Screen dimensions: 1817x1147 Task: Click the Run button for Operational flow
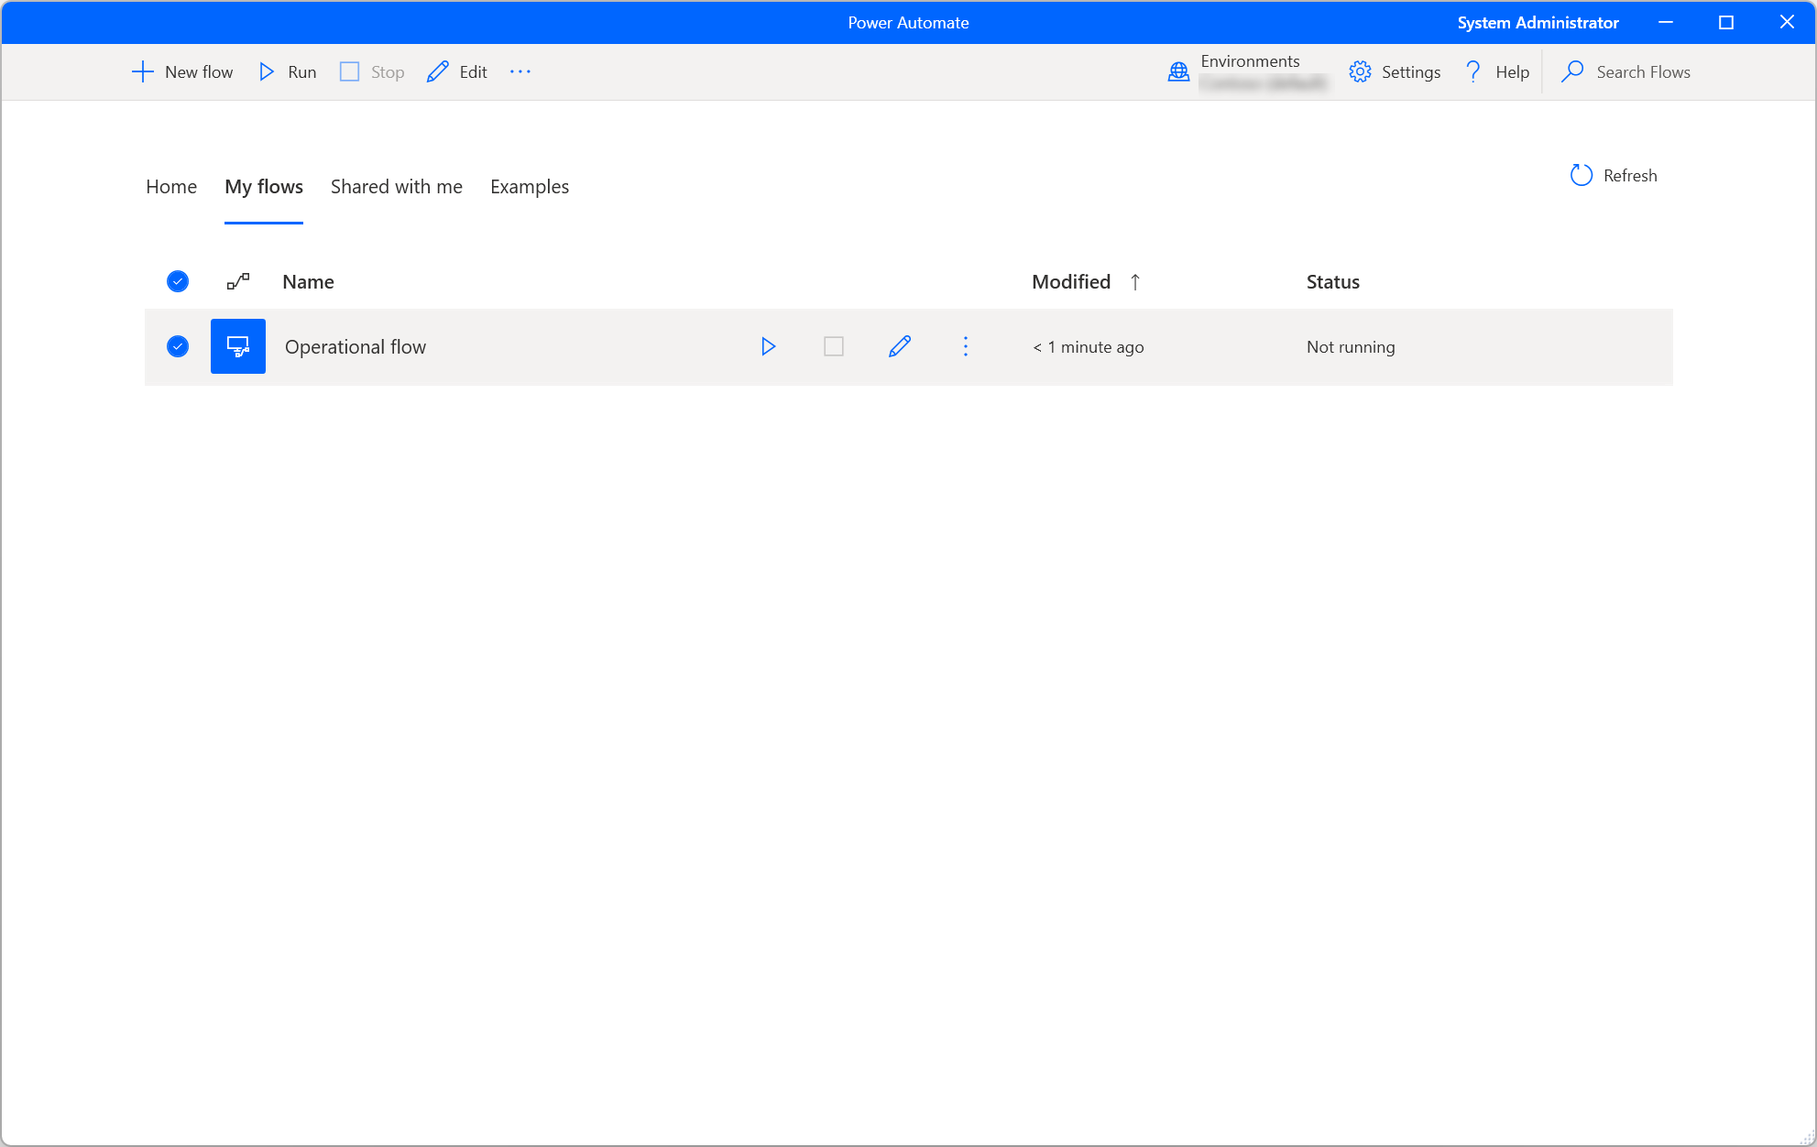pos(766,346)
